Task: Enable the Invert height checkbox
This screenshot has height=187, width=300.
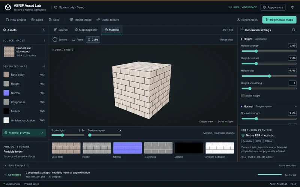Action: 243,96
